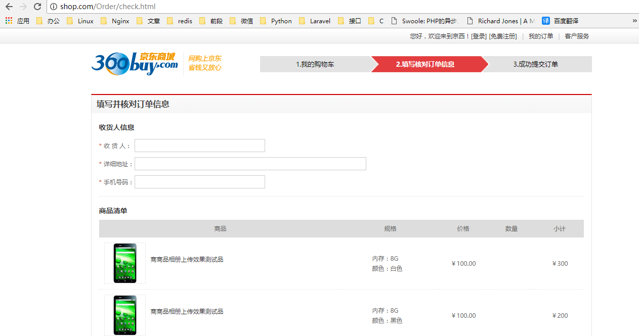Click the browser back arrow
The image size is (639, 336).
[9, 7]
